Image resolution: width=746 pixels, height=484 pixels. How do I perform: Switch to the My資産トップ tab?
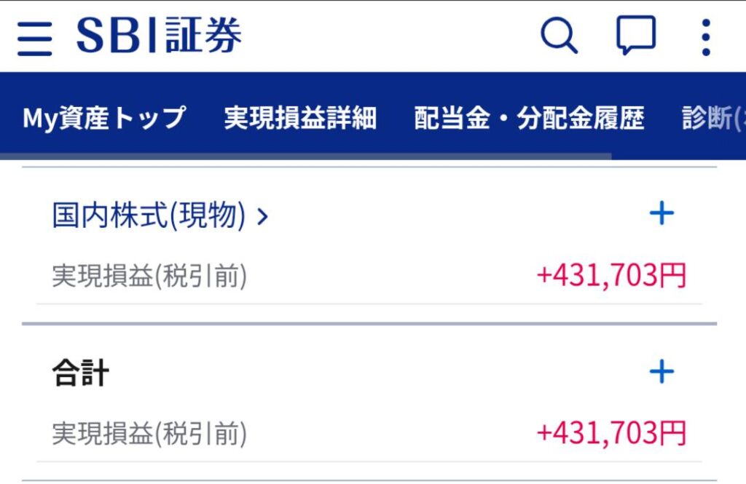pyautogui.click(x=104, y=118)
